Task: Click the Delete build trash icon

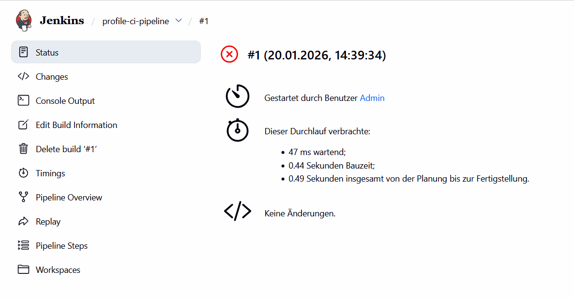Action: (23, 149)
